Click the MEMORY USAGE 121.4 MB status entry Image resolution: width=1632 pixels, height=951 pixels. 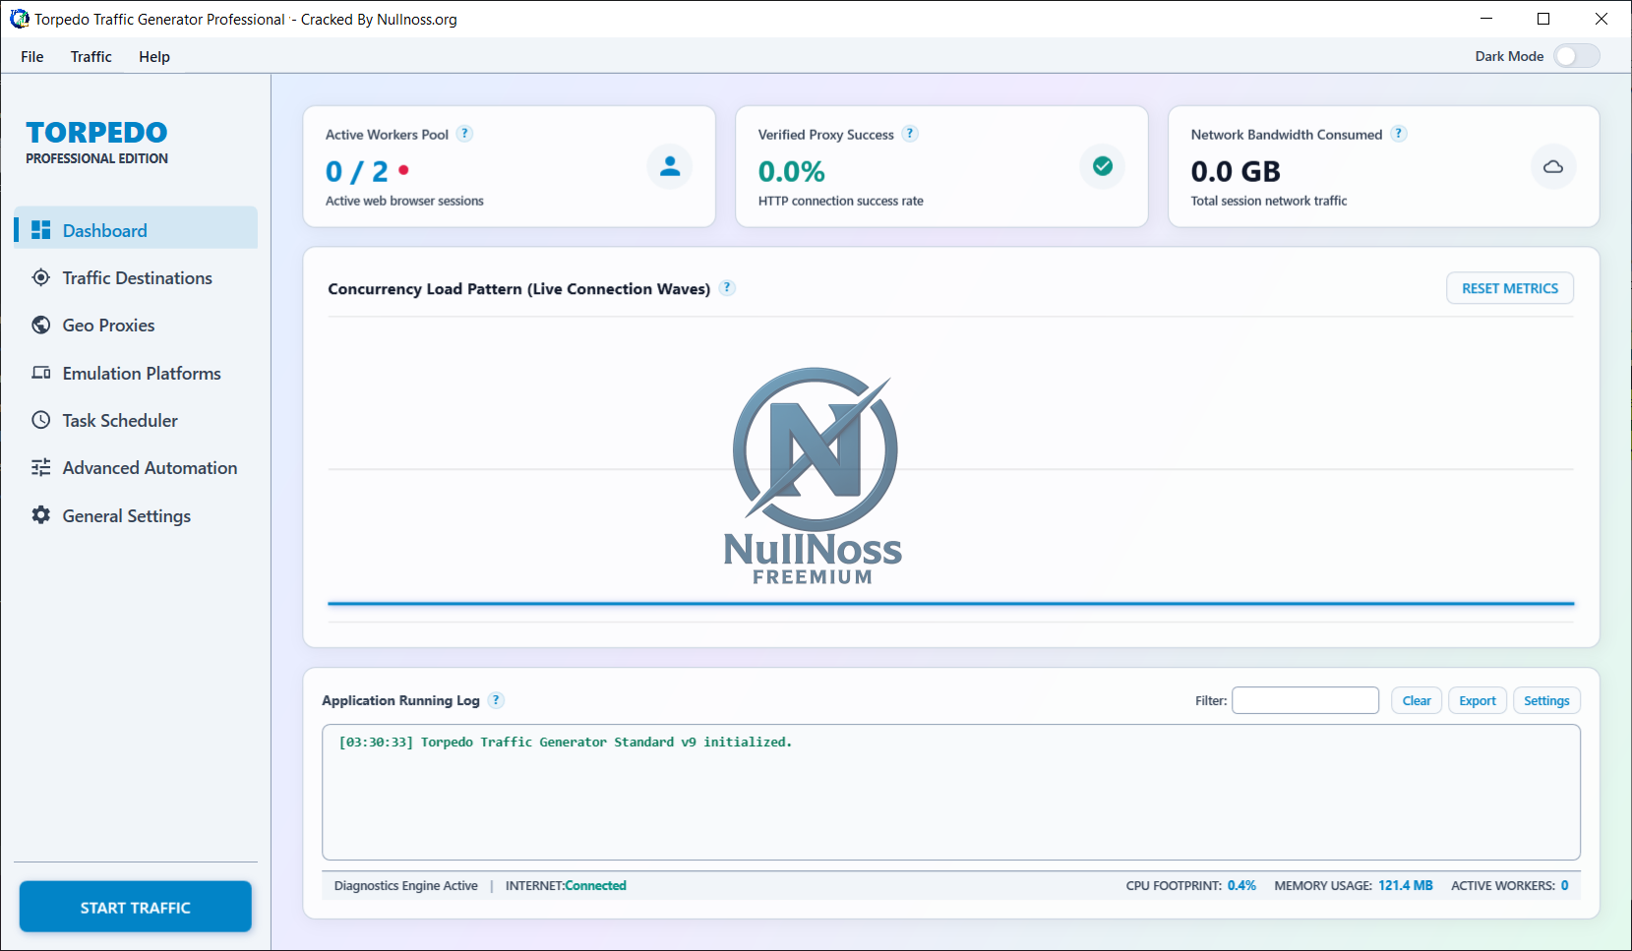pyautogui.click(x=1354, y=886)
